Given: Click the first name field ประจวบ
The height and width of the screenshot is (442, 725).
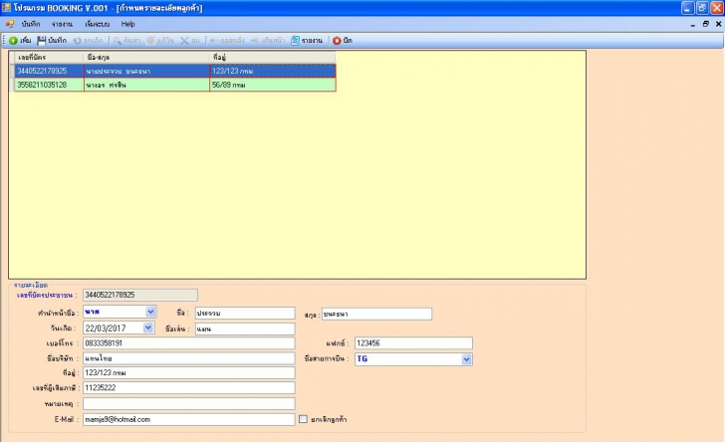Looking at the screenshot, I should pos(245,313).
